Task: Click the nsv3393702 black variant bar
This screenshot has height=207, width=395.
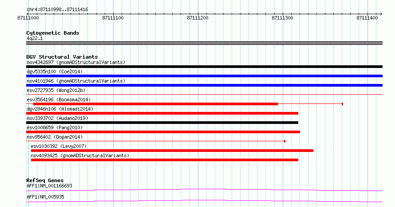Action: (x=162, y=123)
